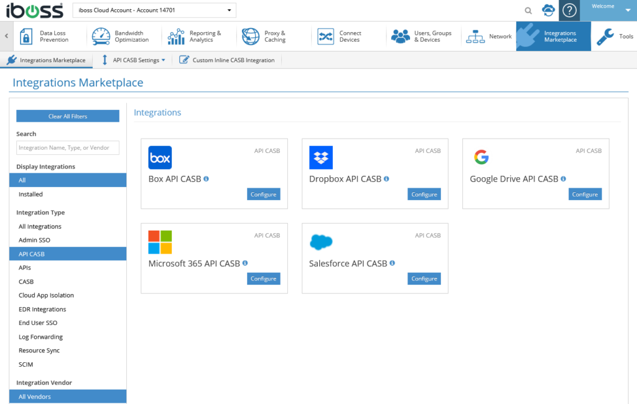Show info for Dropbox API CASB
Image resolution: width=637 pixels, height=404 pixels.
pyautogui.click(x=386, y=178)
